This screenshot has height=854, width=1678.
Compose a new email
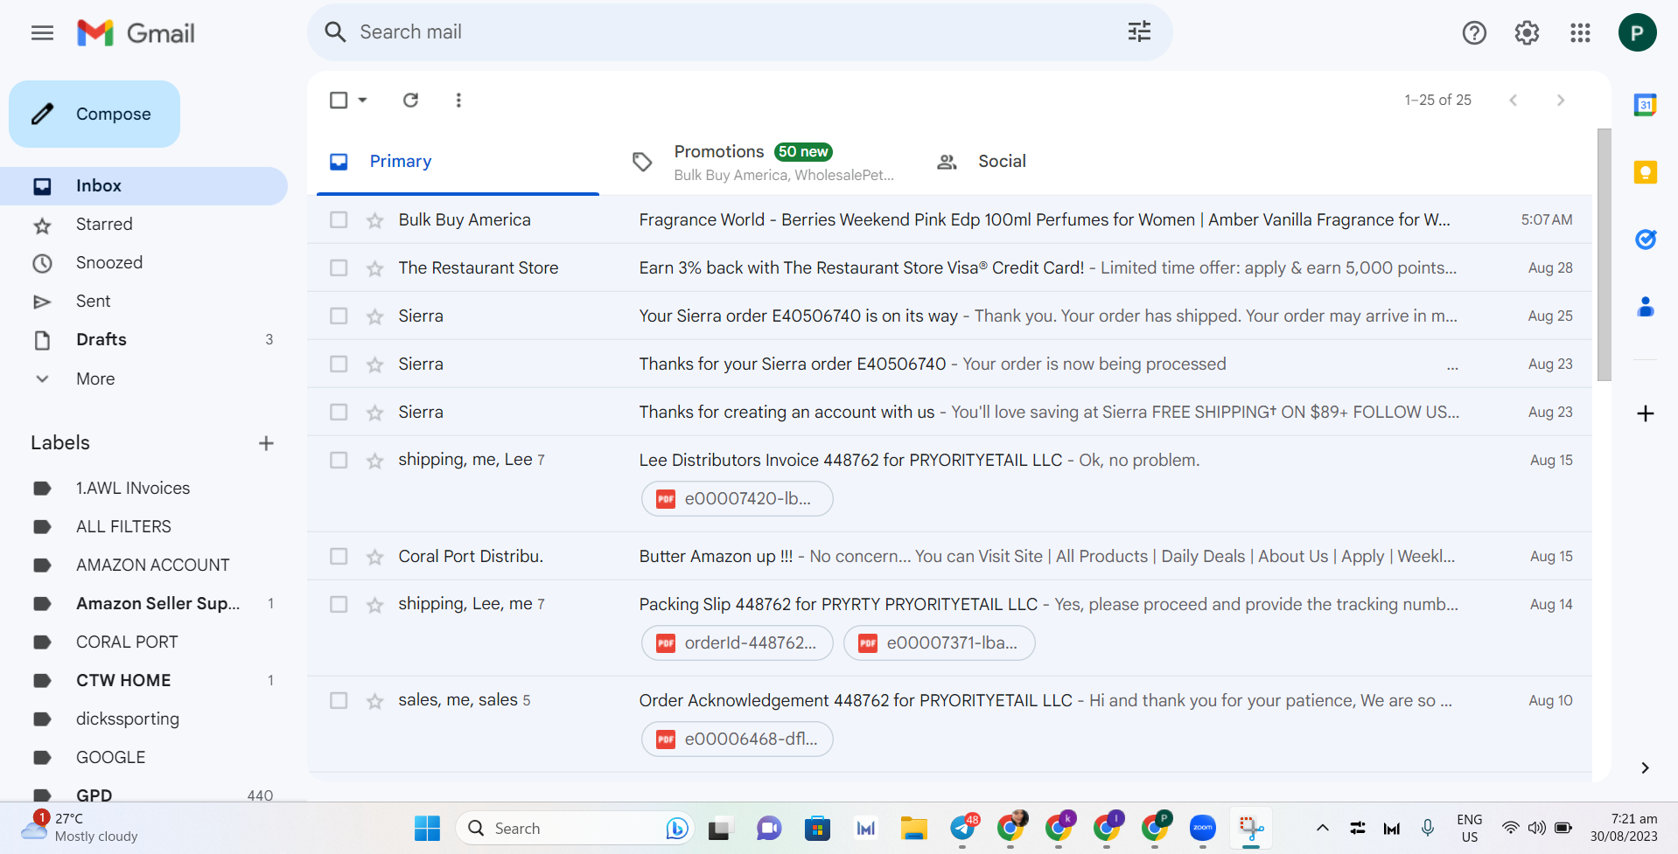point(94,114)
